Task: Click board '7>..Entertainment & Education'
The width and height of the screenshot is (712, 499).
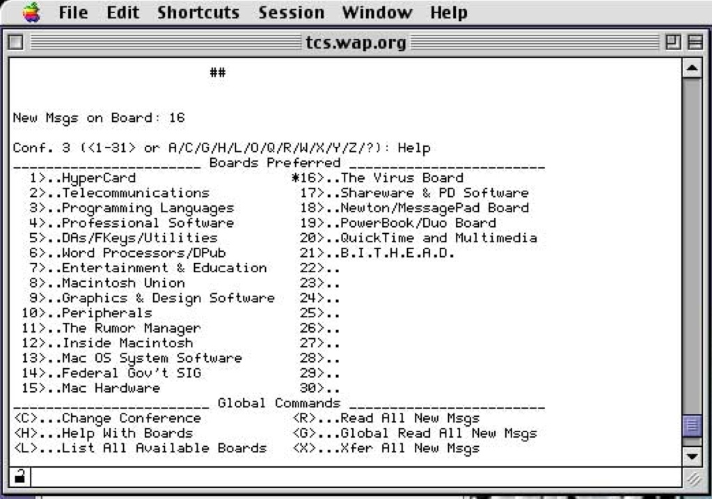Action: [148, 268]
